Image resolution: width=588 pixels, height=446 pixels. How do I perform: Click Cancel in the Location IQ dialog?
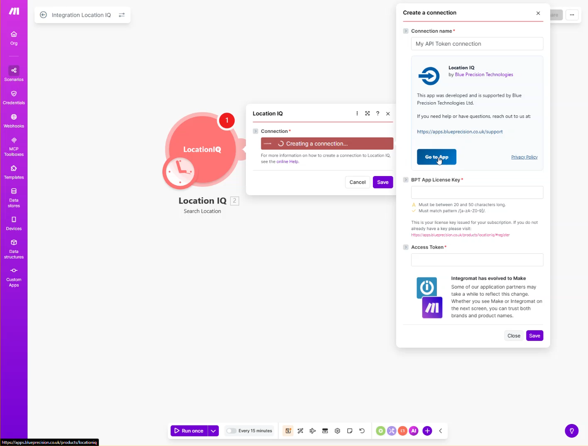click(x=357, y=182)
